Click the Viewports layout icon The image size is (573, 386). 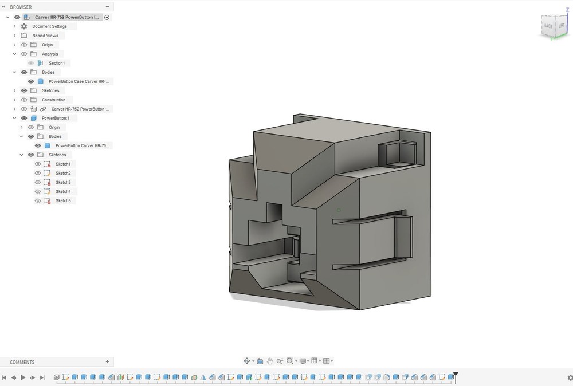coord(327,361)
